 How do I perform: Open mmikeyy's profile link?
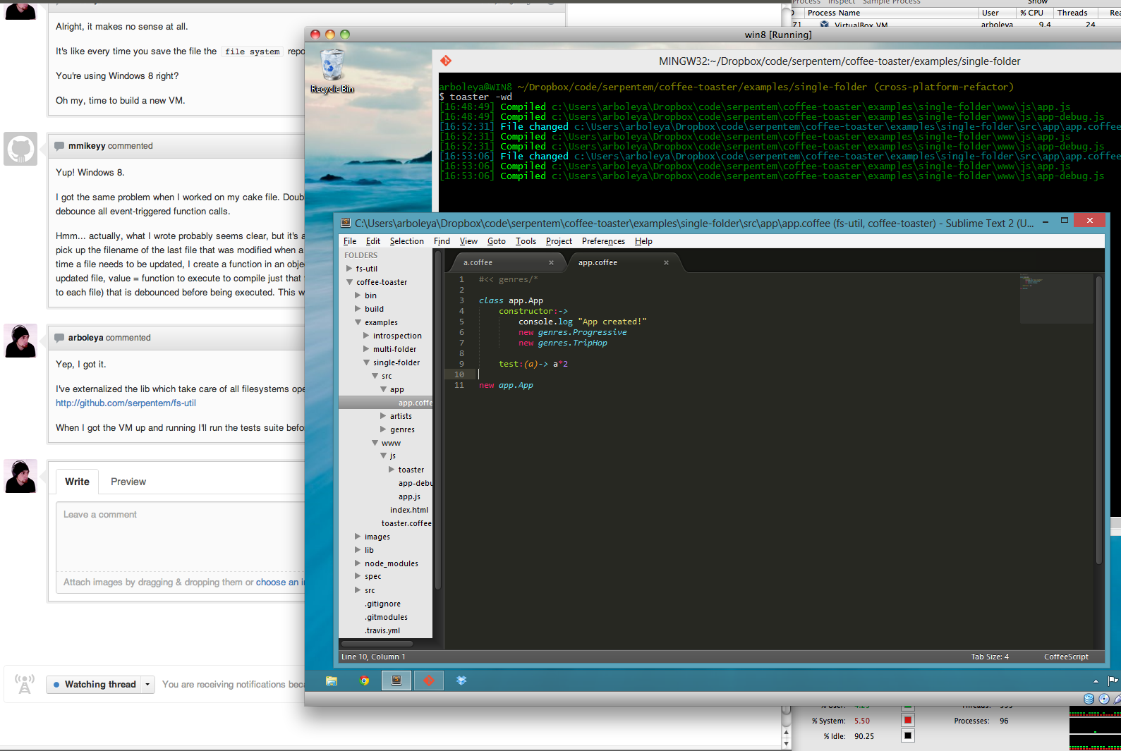pos(87,146)
